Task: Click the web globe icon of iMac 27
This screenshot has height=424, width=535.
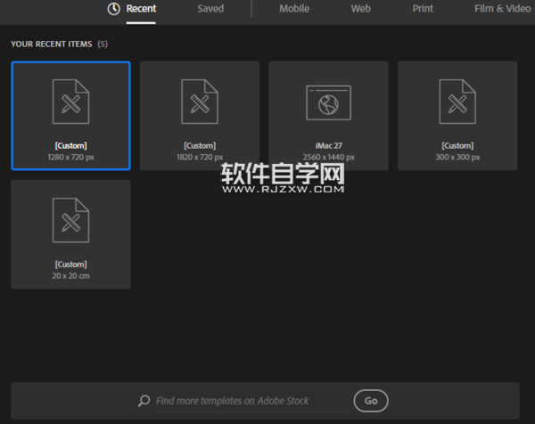Action: [328, 102]
